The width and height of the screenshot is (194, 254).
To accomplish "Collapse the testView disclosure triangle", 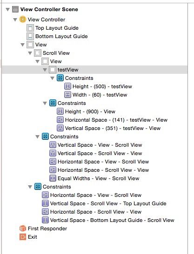I will click(x=45, y=70).
